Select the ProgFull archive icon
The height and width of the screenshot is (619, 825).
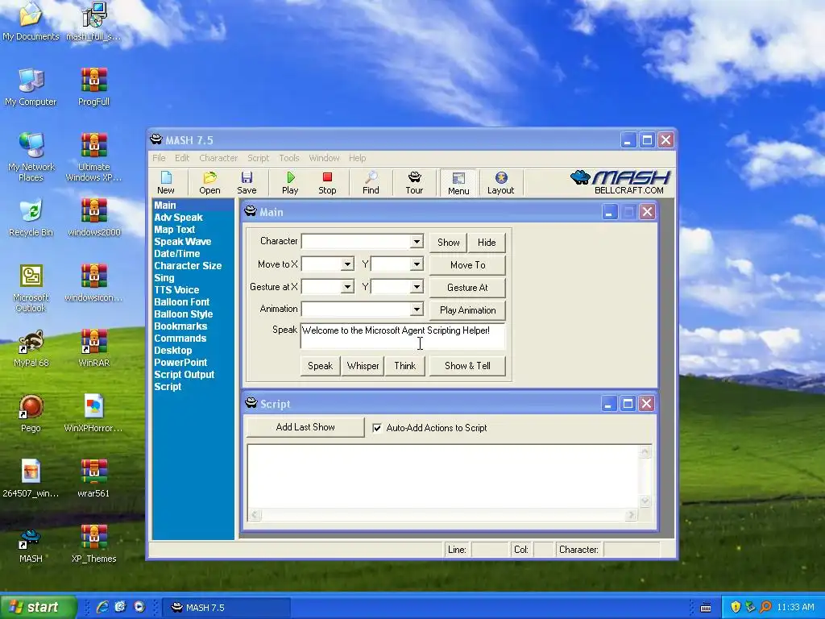(93, 87)
